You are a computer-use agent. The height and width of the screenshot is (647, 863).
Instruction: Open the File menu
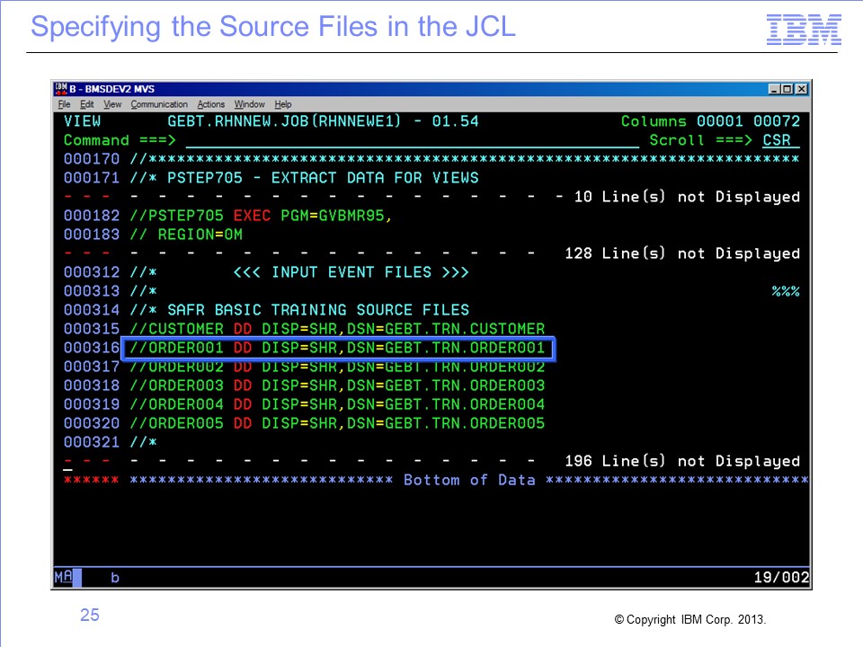[x=64, y=104]
